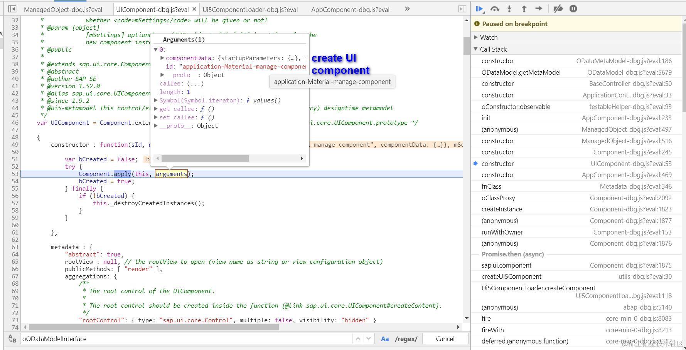Image resolution: width=686 pixels, height=350 pixels.
Task: Click editor vertical scrollbar down arrow
Action: tap(467, 318)
